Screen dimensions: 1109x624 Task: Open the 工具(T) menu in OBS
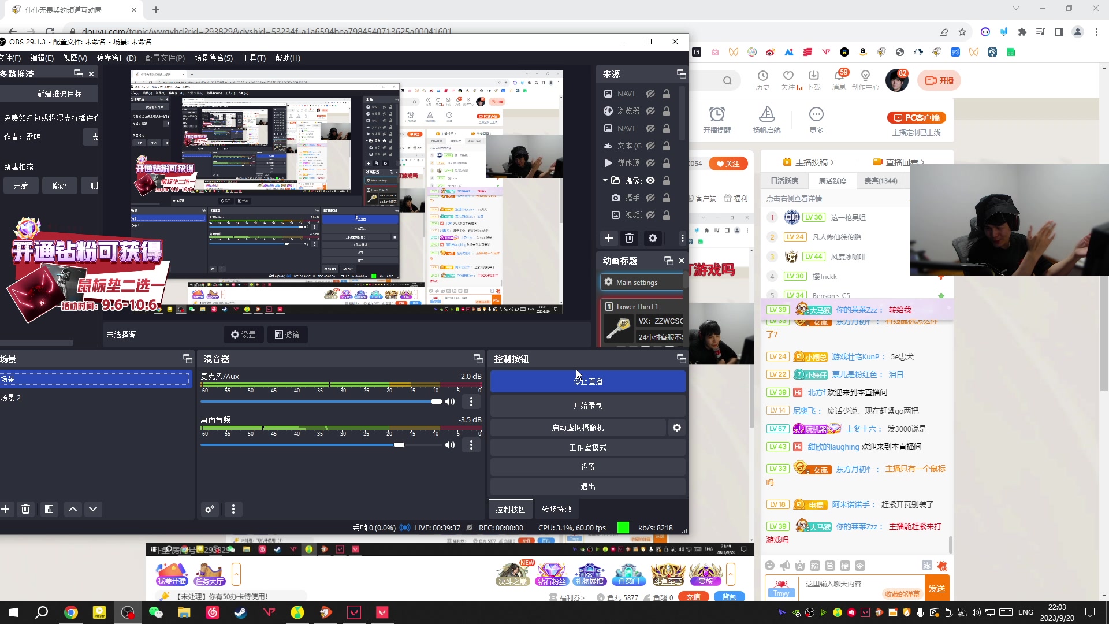coord(254,58)
